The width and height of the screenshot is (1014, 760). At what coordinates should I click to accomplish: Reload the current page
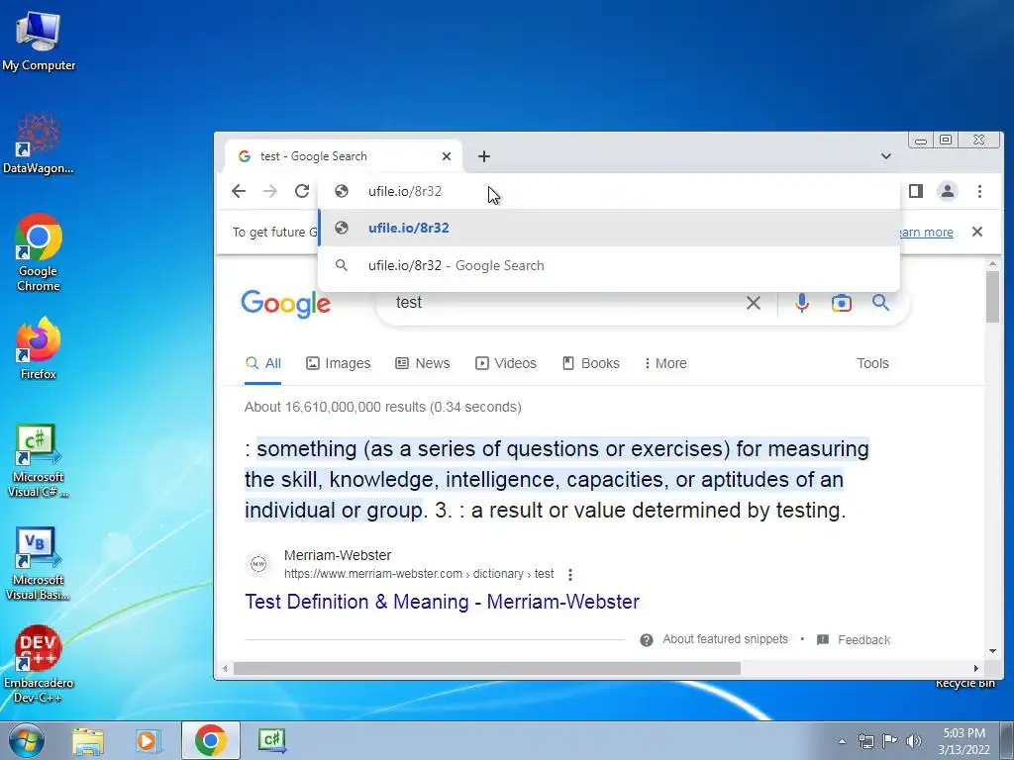coord(302,191)
